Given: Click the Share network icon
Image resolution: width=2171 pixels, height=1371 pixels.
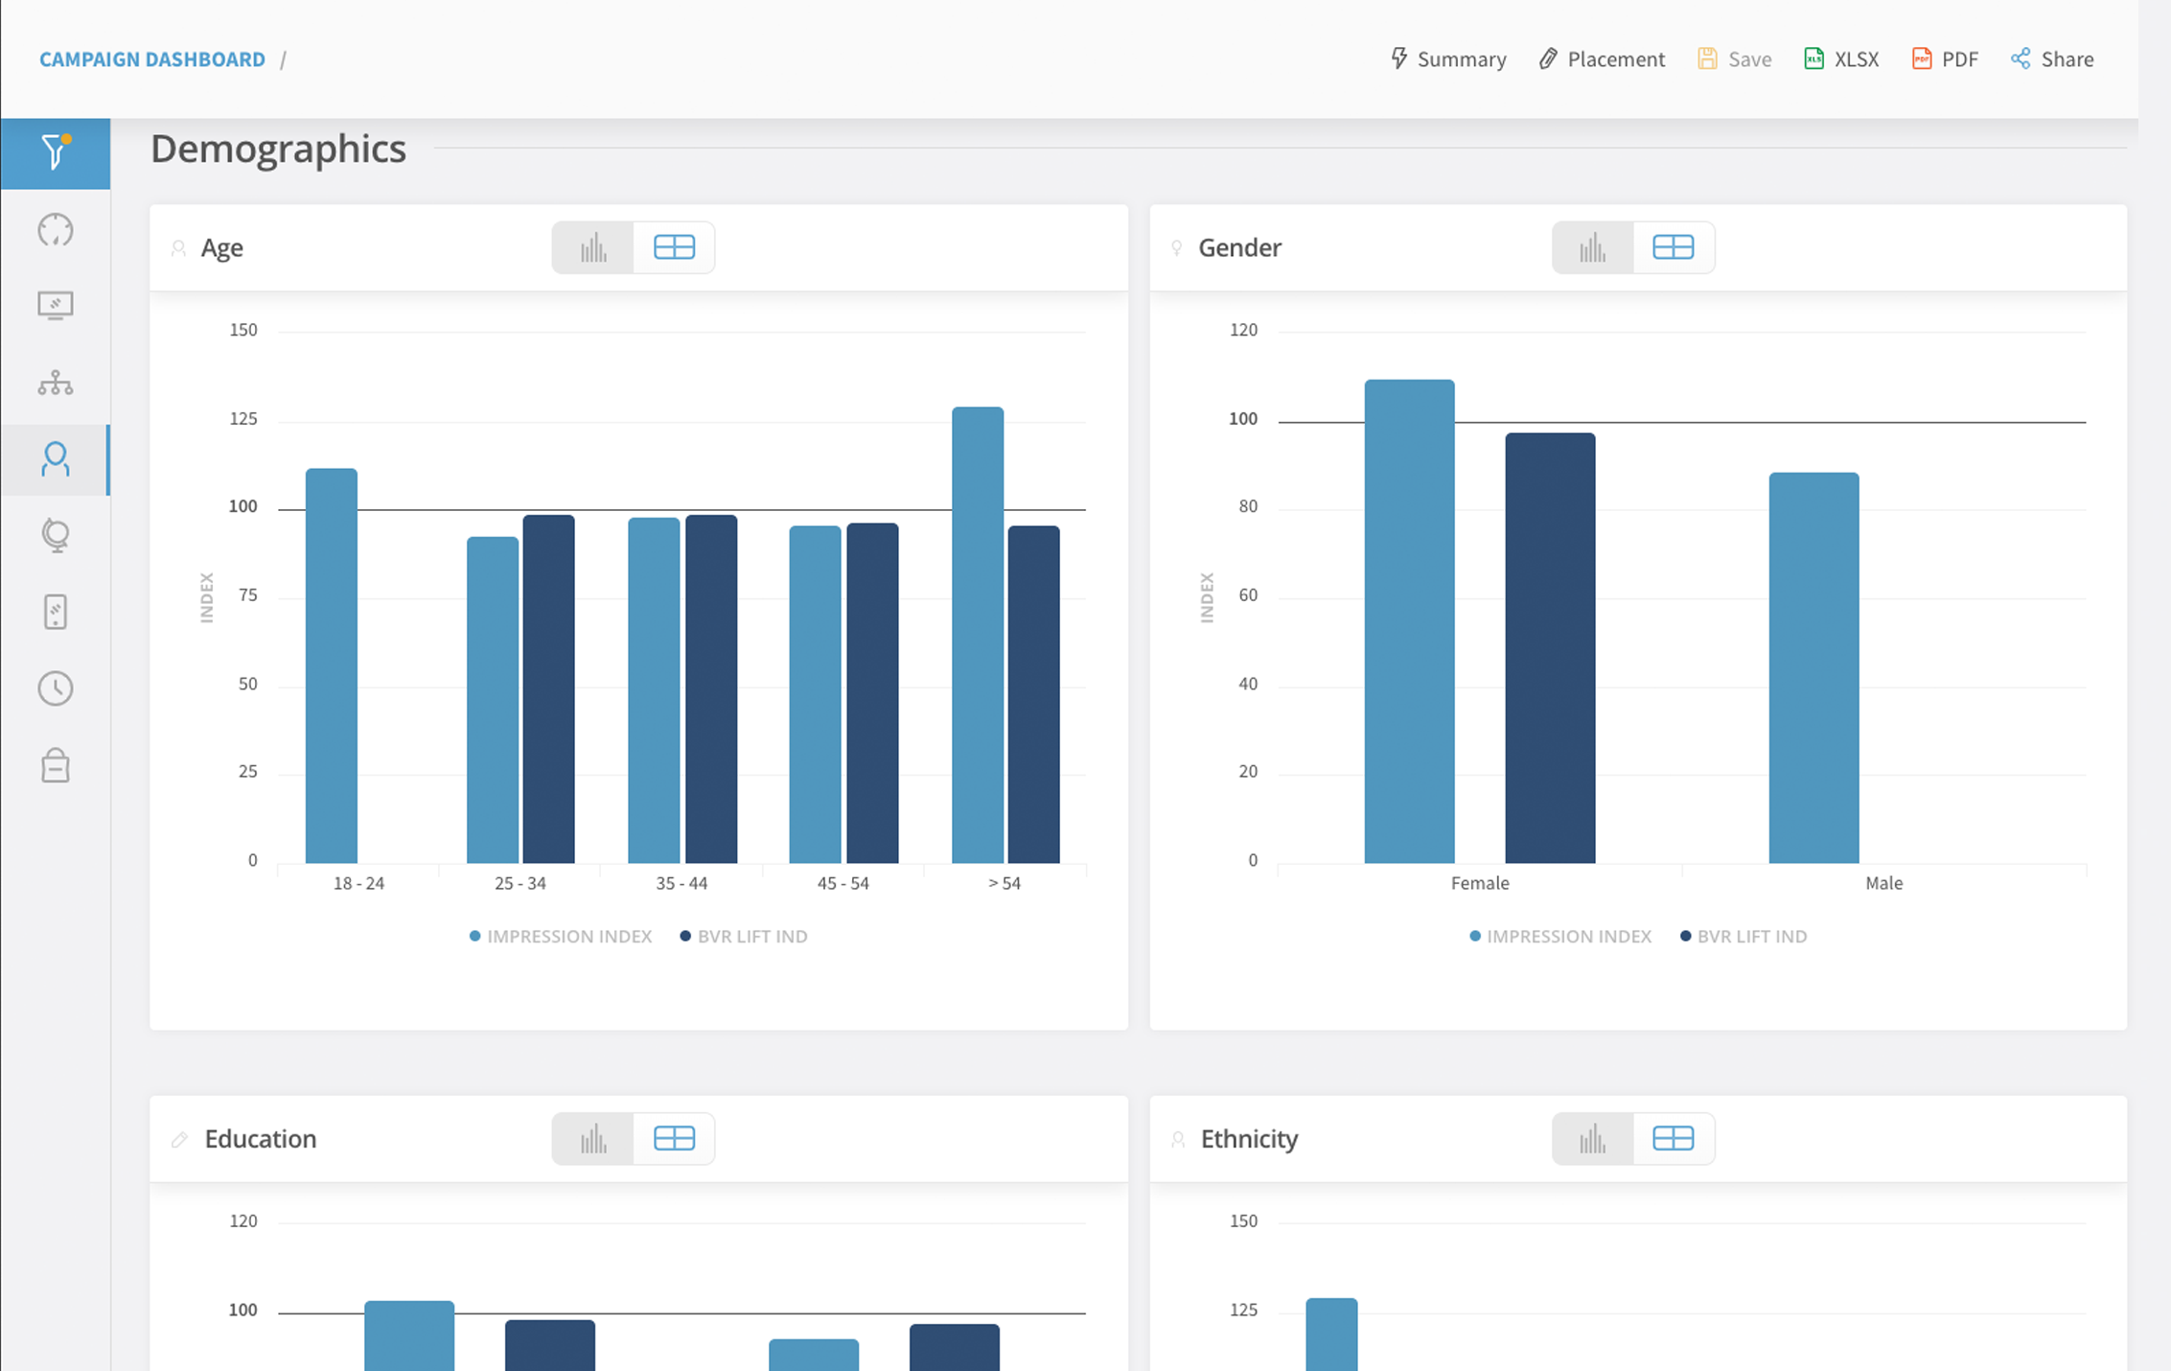Looking at the screenshot, I should click(2021, 58).
